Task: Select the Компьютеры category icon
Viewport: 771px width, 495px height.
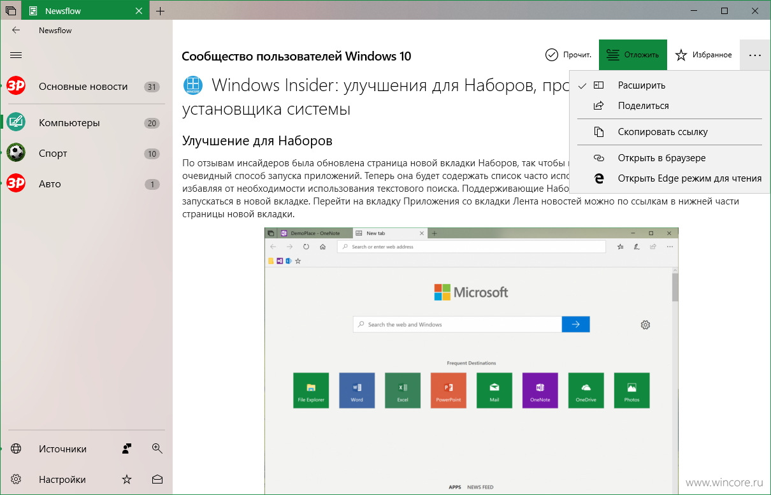Action: coord(16,122)
